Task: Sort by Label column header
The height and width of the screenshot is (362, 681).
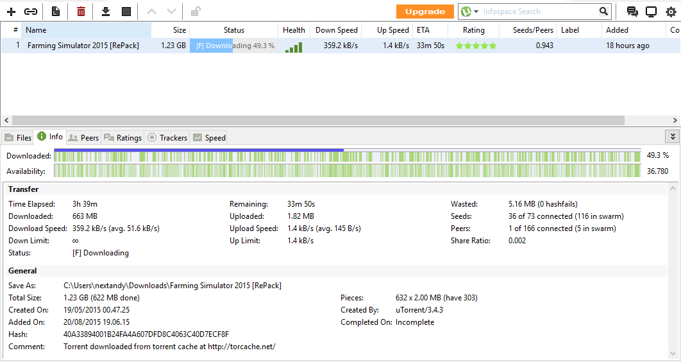Action: pos(579,30)
